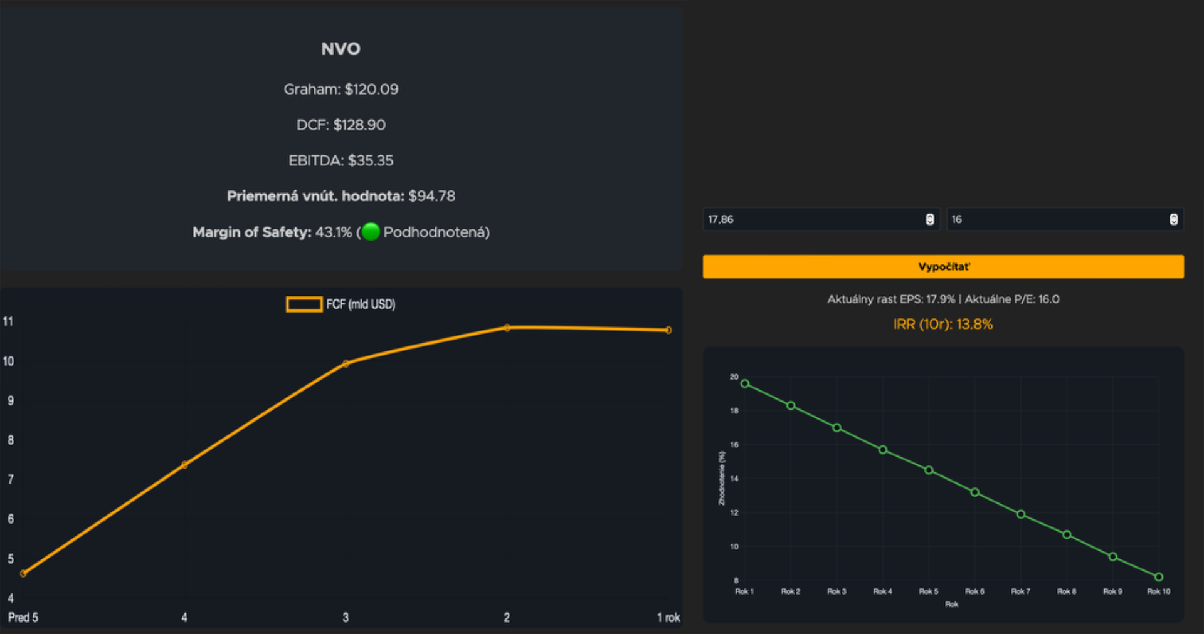
Task: Click green chart point at Rok 4
Action: pos(882,450)
